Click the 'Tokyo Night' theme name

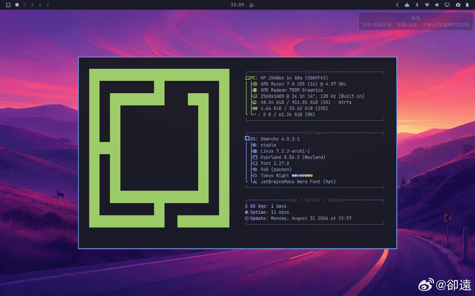click(x=275, y=176)
